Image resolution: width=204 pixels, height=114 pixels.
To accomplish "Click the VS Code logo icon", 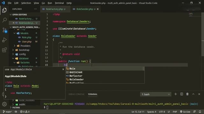I will click(3, 3).
